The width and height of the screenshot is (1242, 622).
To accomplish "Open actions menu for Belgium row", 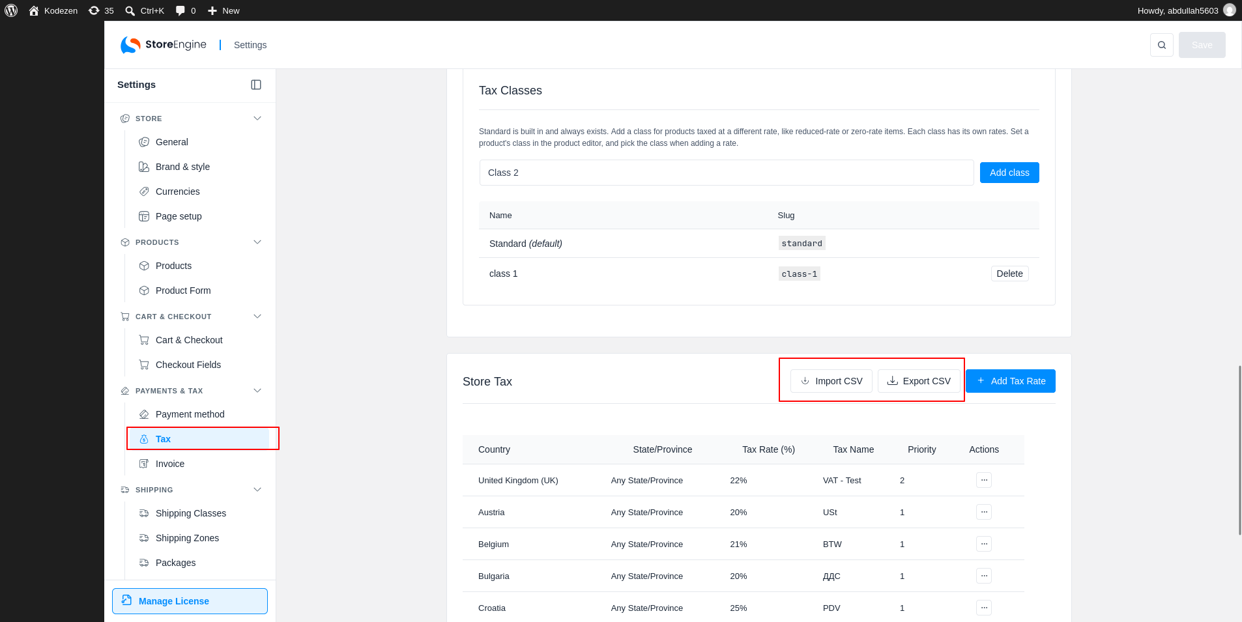I will [x=984, y=544].
